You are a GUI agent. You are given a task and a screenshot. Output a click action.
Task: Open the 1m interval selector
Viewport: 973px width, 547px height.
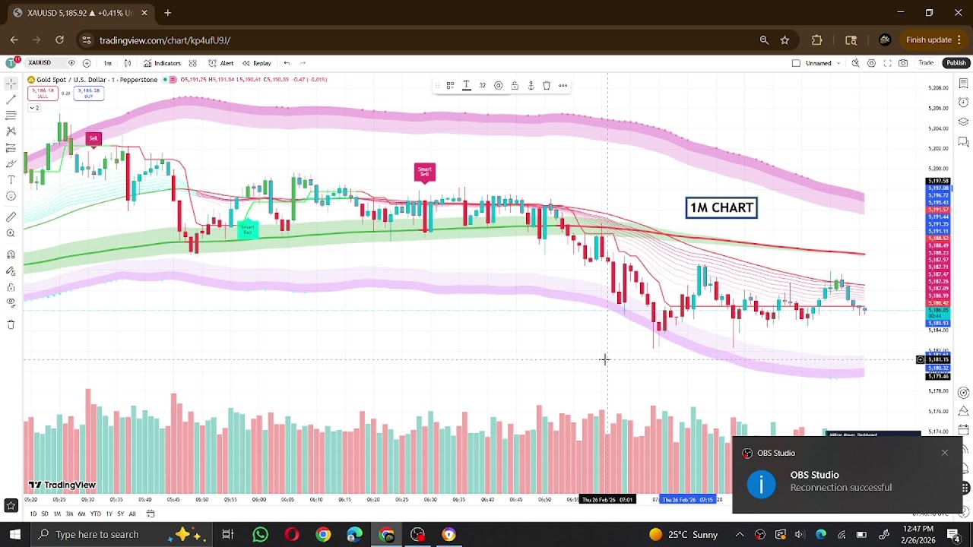point(107,63)
